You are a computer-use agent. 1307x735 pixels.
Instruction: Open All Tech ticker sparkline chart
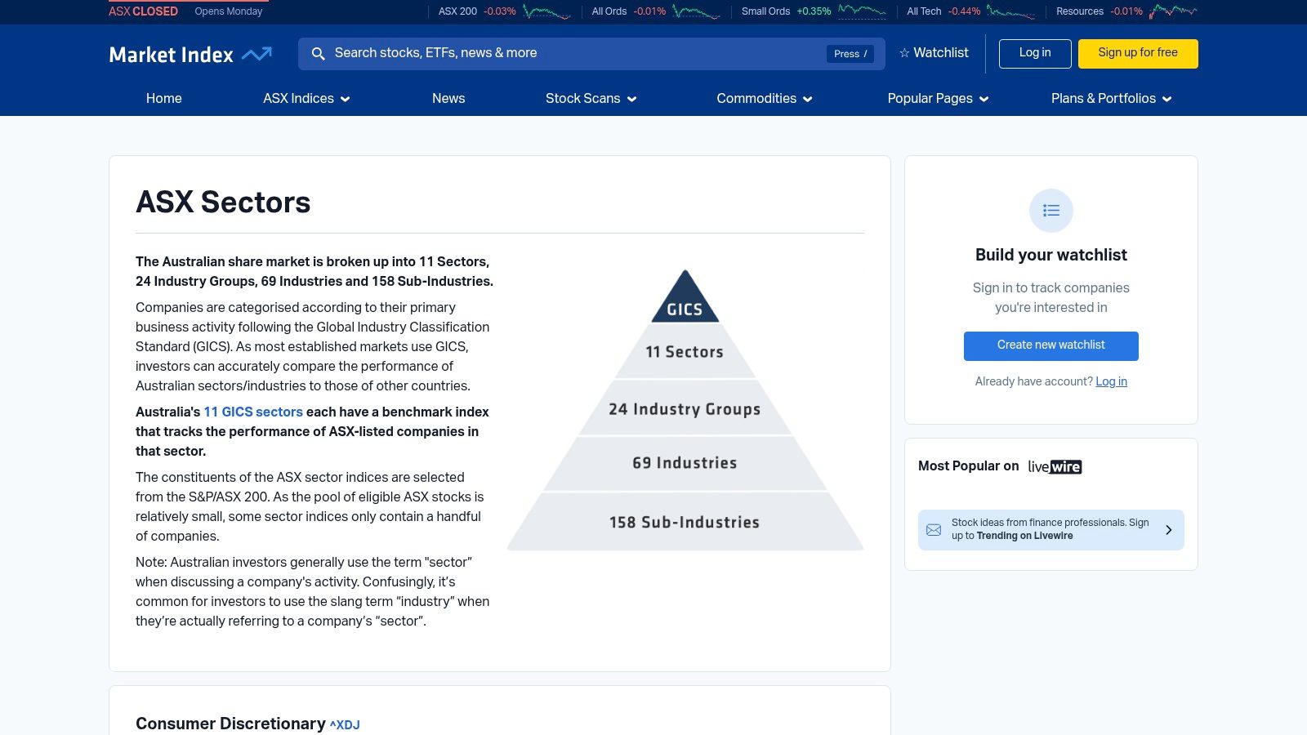1010,11
